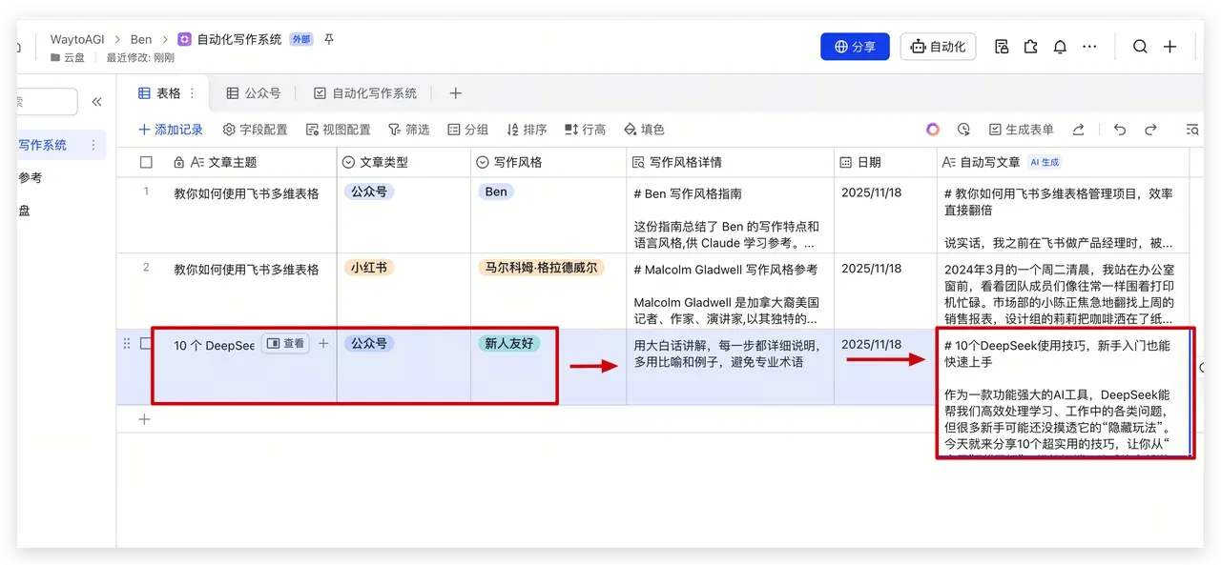Pin the document using the pushpin icon
The width and height of the screenshot is (1221, 565).
pyautogui.click(x=329, y=40)
